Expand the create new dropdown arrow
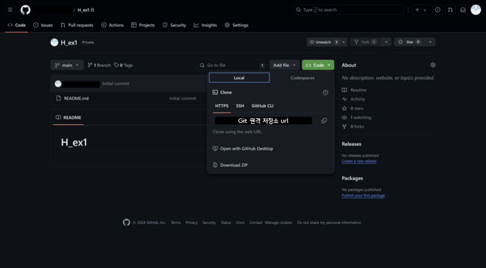486x268 pixels. (425, 10)
